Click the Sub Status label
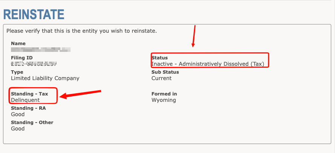This screenshot has height=153, width=335. tap(165, 72)
